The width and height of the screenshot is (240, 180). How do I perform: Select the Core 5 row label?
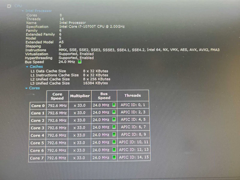tap(37, 143)
